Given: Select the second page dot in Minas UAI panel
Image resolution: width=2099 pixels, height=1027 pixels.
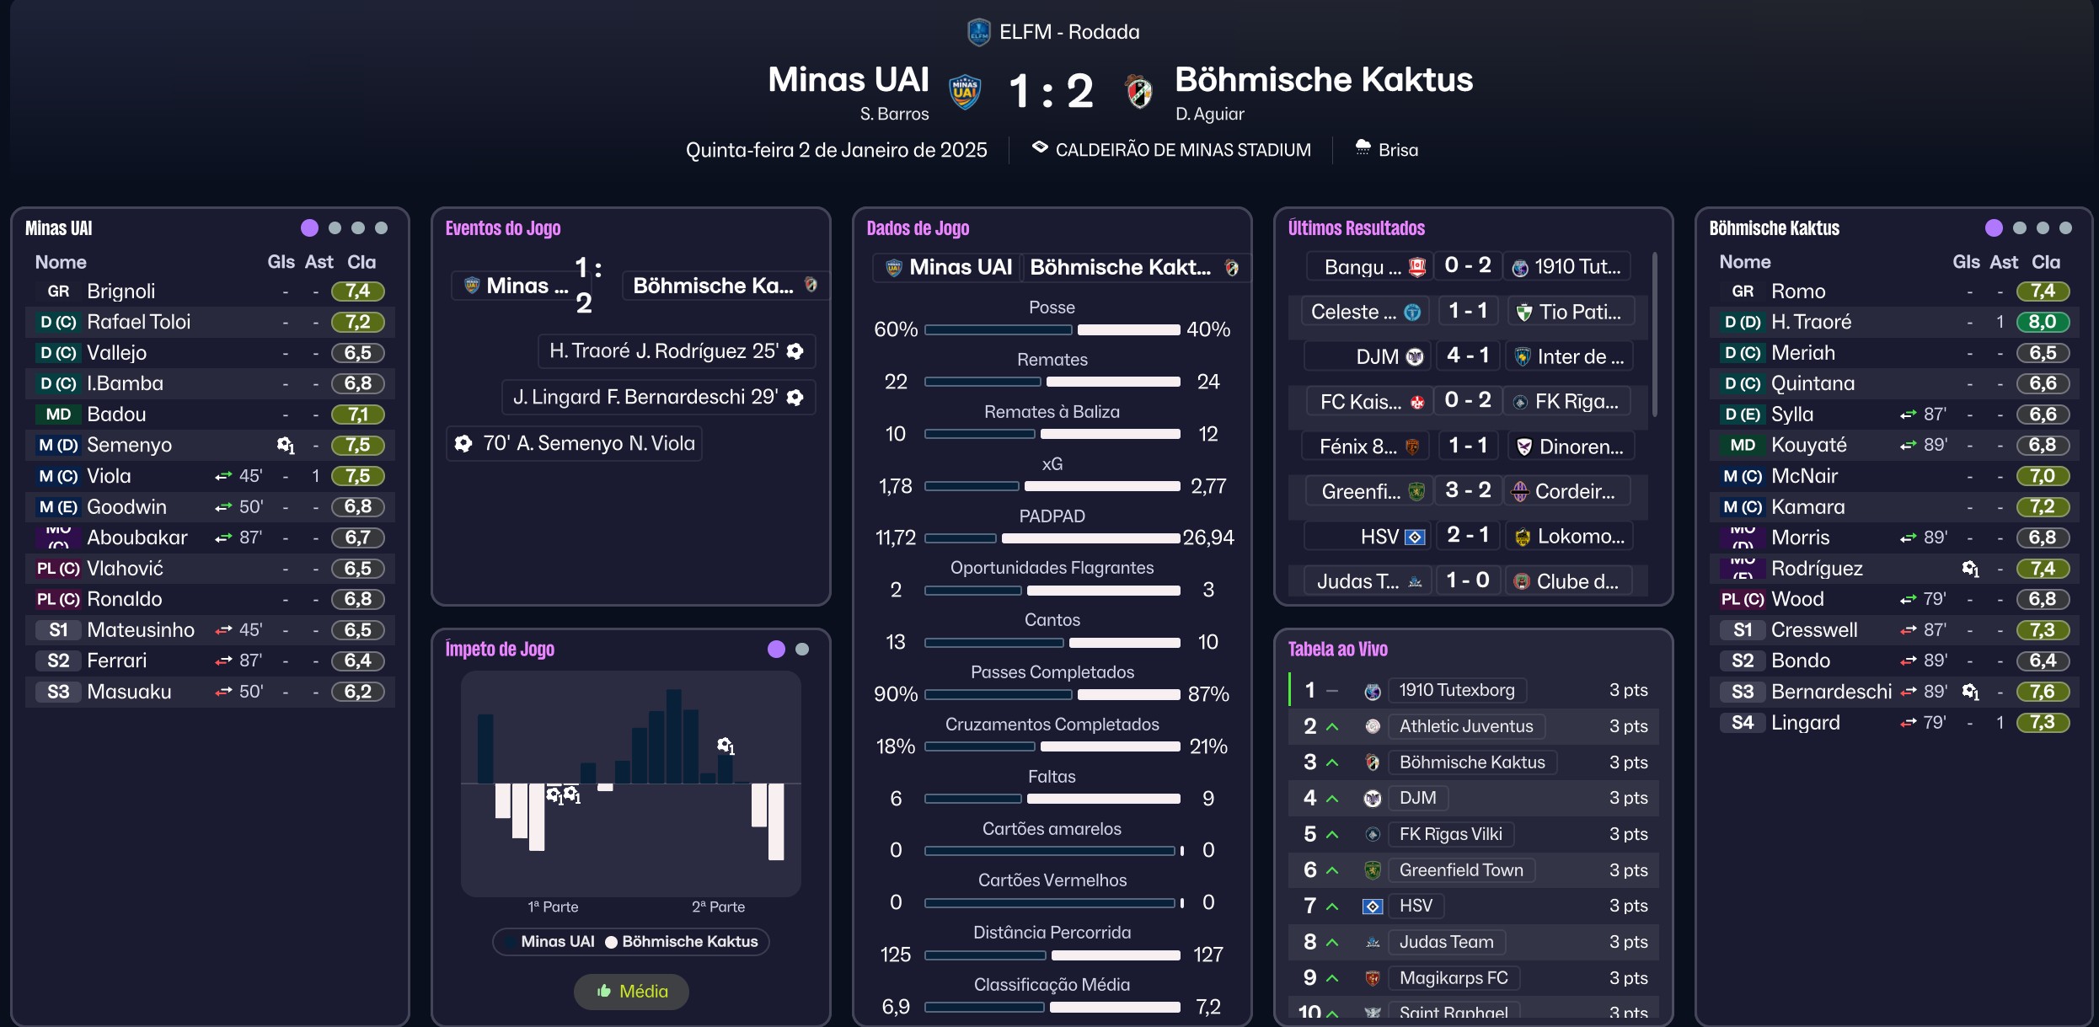Looking at the screenshot, I should click(x=335, y=228).
